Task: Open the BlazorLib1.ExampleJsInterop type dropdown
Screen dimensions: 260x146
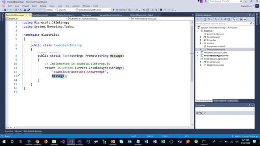Action: [x=100, y=19]
